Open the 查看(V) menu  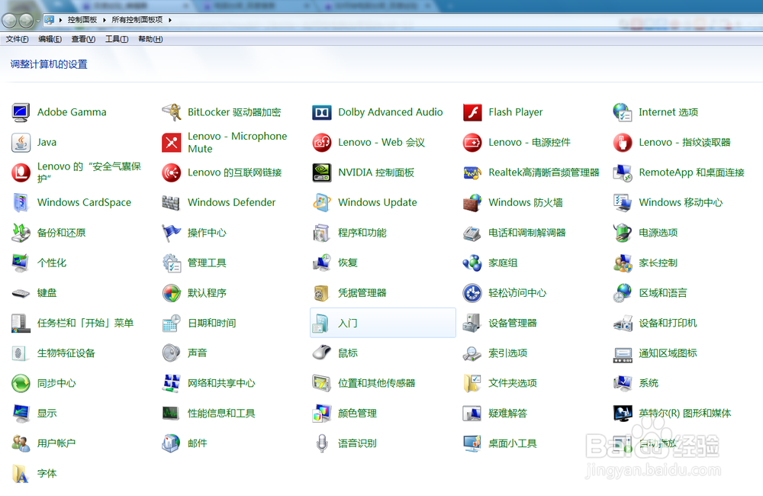[x=83, y=39]
